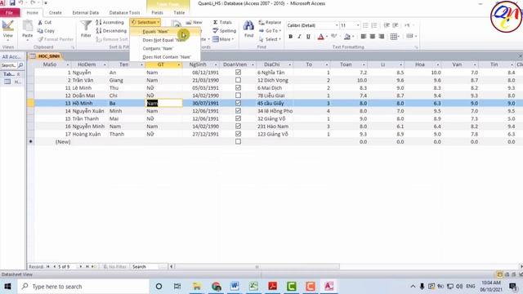This screenshot has width=523, height=294.
Task: Choose Contains "Nam" menu option
Action: (165, 48)
